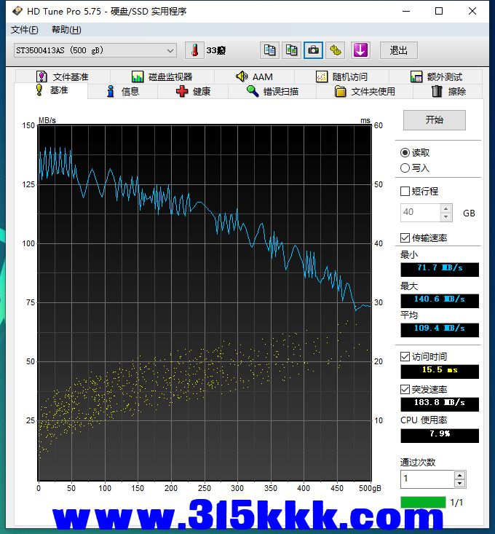This screenshot has height=534, width=495.
Task: Click the green benchmark progress bar
Action: (423, 502)
